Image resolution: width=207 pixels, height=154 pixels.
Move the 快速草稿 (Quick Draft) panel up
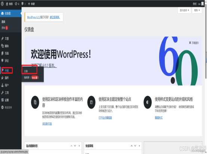point(132,146)
